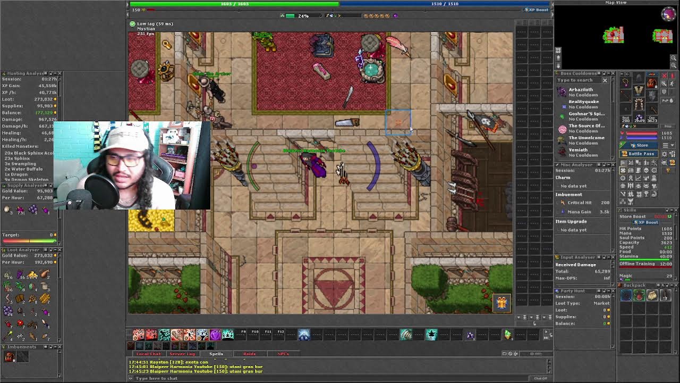Open the Store button
The height and width of the screenshot is (383, 680).
(x=639, y=145)
